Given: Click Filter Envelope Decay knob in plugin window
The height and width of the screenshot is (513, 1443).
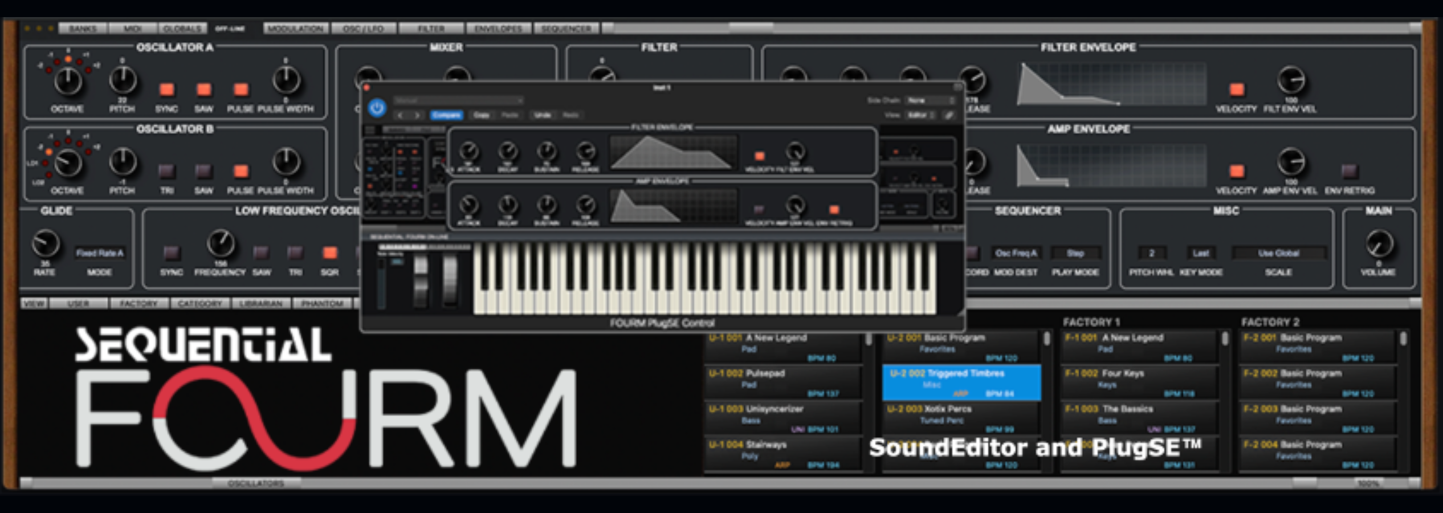Looking at the screenshot, I should pyautogui.click(x=508, y=152).
